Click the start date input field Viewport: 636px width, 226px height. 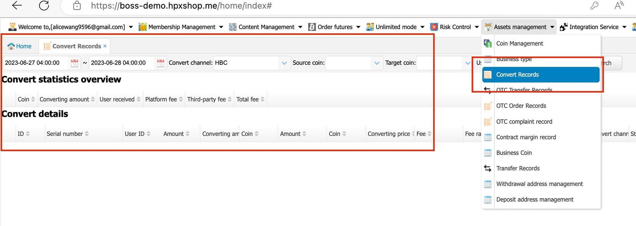(36, 63)
